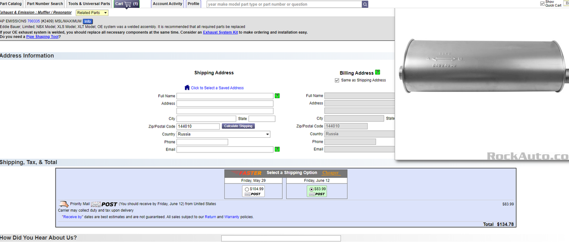Open the Warranty policy link
This screenshot has height=244, width=569.
pos(232,217)
